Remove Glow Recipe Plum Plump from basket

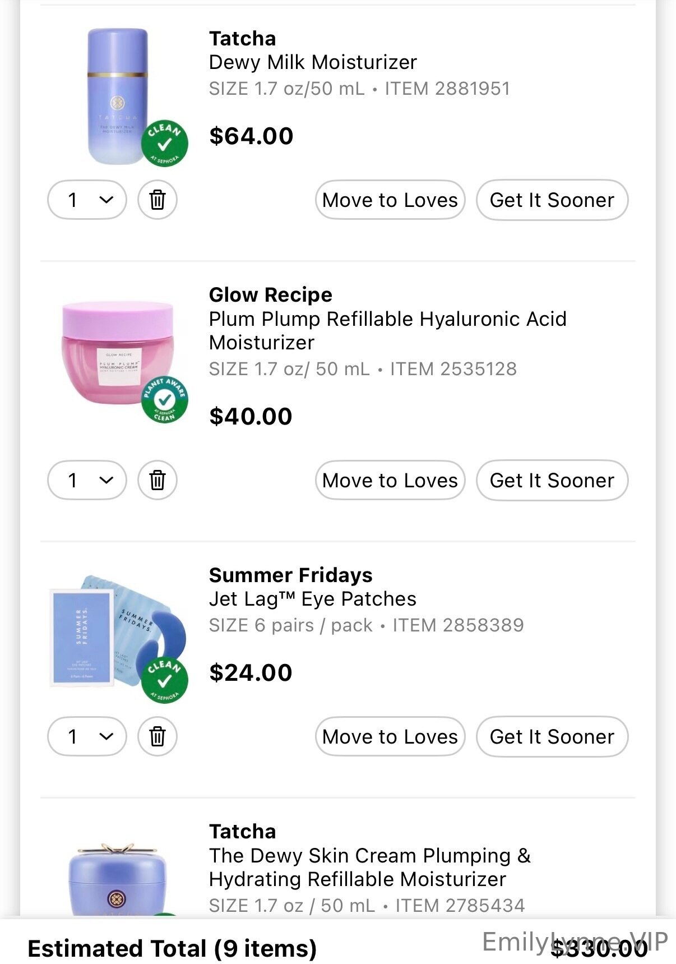coord(158,480)
